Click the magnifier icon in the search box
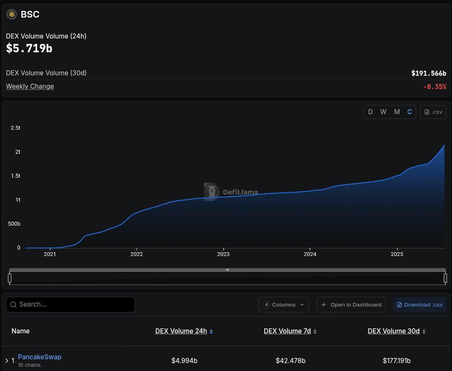Viewport: 452px width, 371px height. coord(13,304)
